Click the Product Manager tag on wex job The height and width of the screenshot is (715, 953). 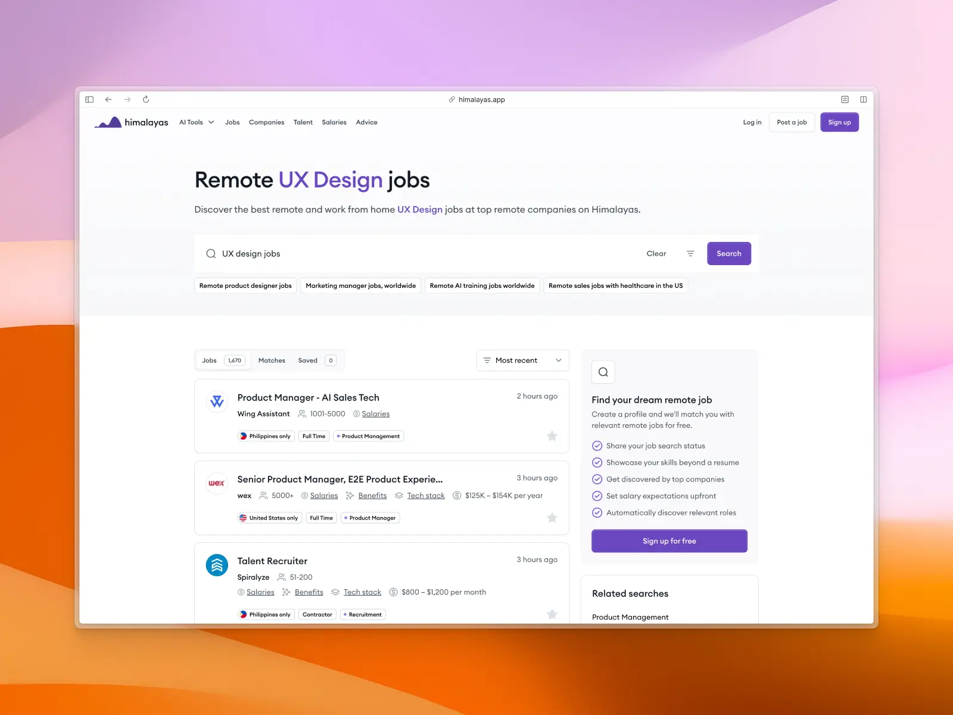tap(370, 518)
